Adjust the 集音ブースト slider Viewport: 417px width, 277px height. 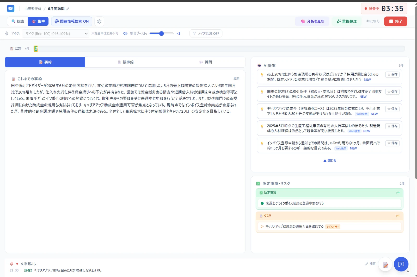click(161, 34)
